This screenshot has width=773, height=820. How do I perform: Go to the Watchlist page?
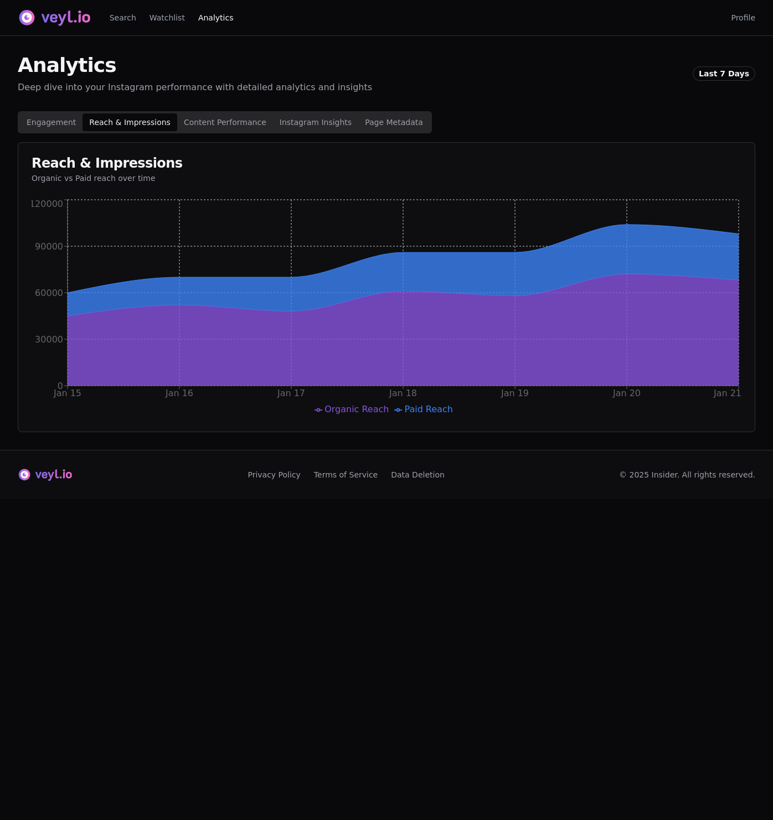[167, 18]
